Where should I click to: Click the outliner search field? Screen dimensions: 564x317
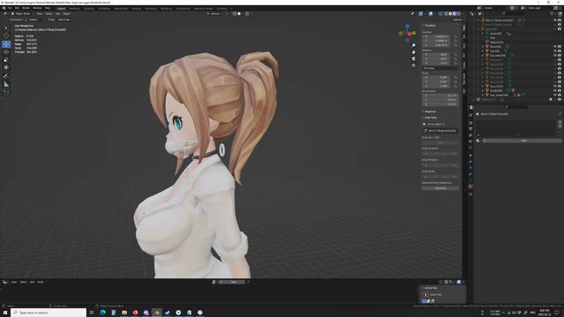pos(515,13)
